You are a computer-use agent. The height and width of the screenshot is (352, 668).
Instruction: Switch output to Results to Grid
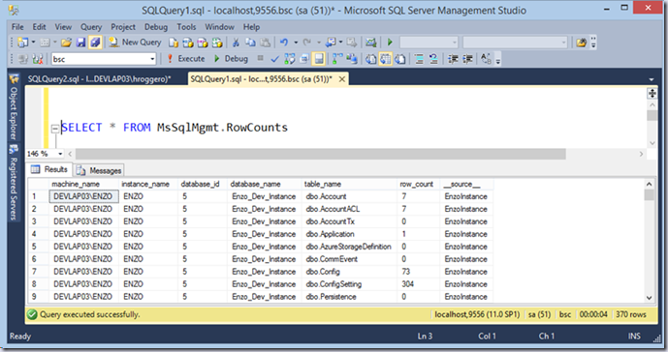pos(385,59)
